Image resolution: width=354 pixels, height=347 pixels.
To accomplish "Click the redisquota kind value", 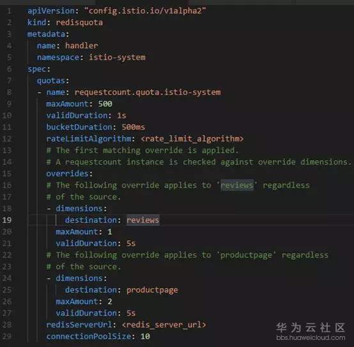I will click(79, 22).
